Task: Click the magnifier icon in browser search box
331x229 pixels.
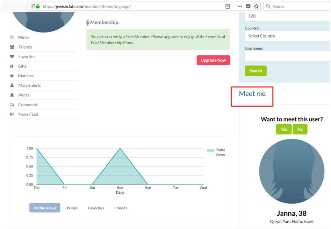Action: [x=268, y=6]
